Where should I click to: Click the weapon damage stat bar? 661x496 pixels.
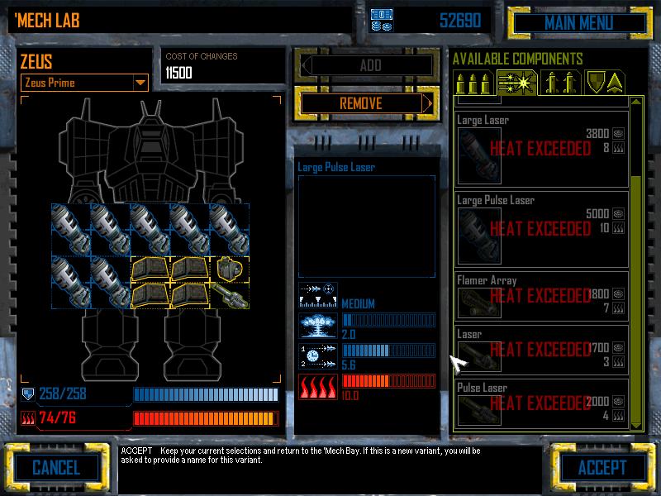pos(388,320)
